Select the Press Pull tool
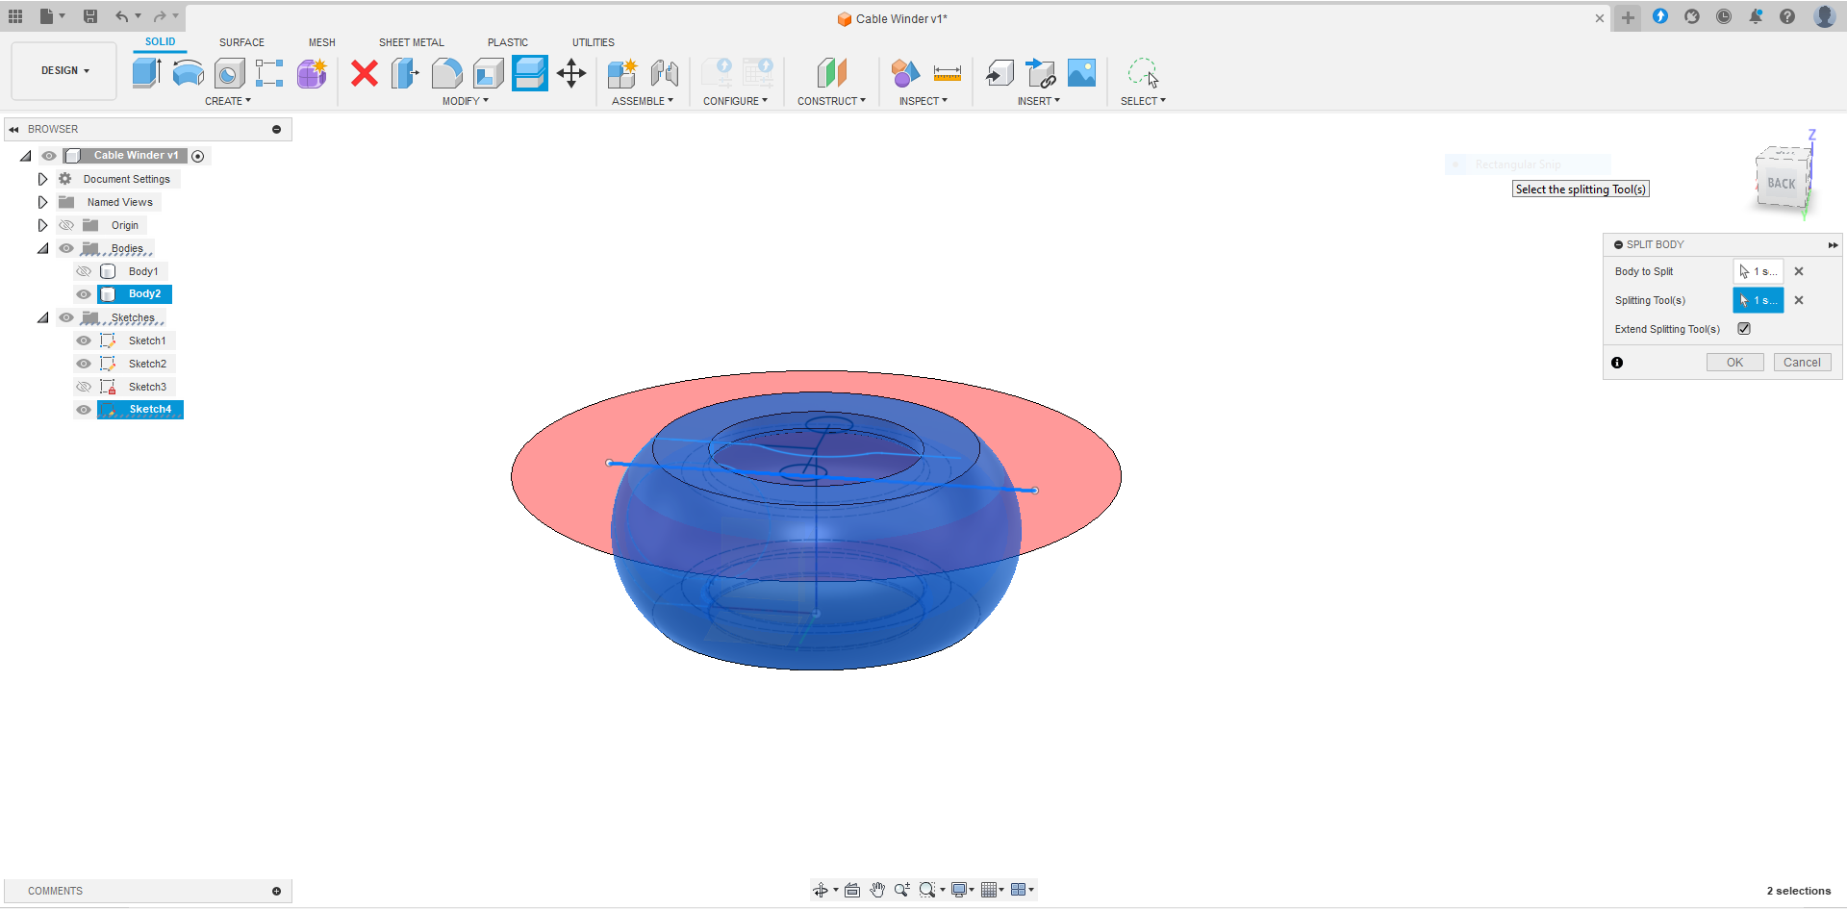Image resolution: width=1847 pixels, height=909 pixels. point(405,73)
